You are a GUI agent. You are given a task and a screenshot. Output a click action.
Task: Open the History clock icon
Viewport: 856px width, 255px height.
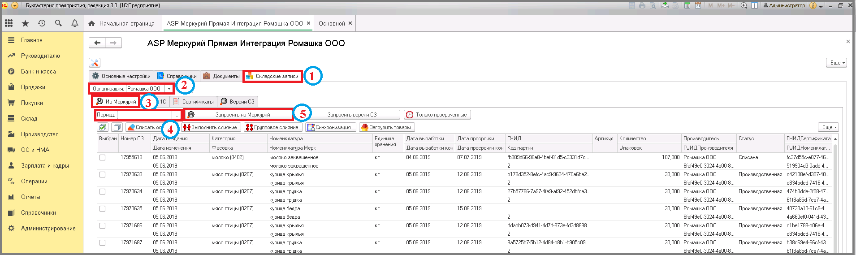(42, 23)
